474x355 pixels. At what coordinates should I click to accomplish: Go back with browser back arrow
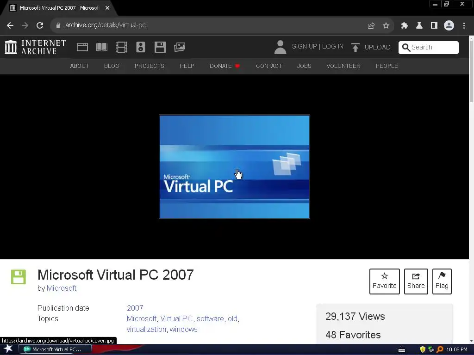(10, 25)
